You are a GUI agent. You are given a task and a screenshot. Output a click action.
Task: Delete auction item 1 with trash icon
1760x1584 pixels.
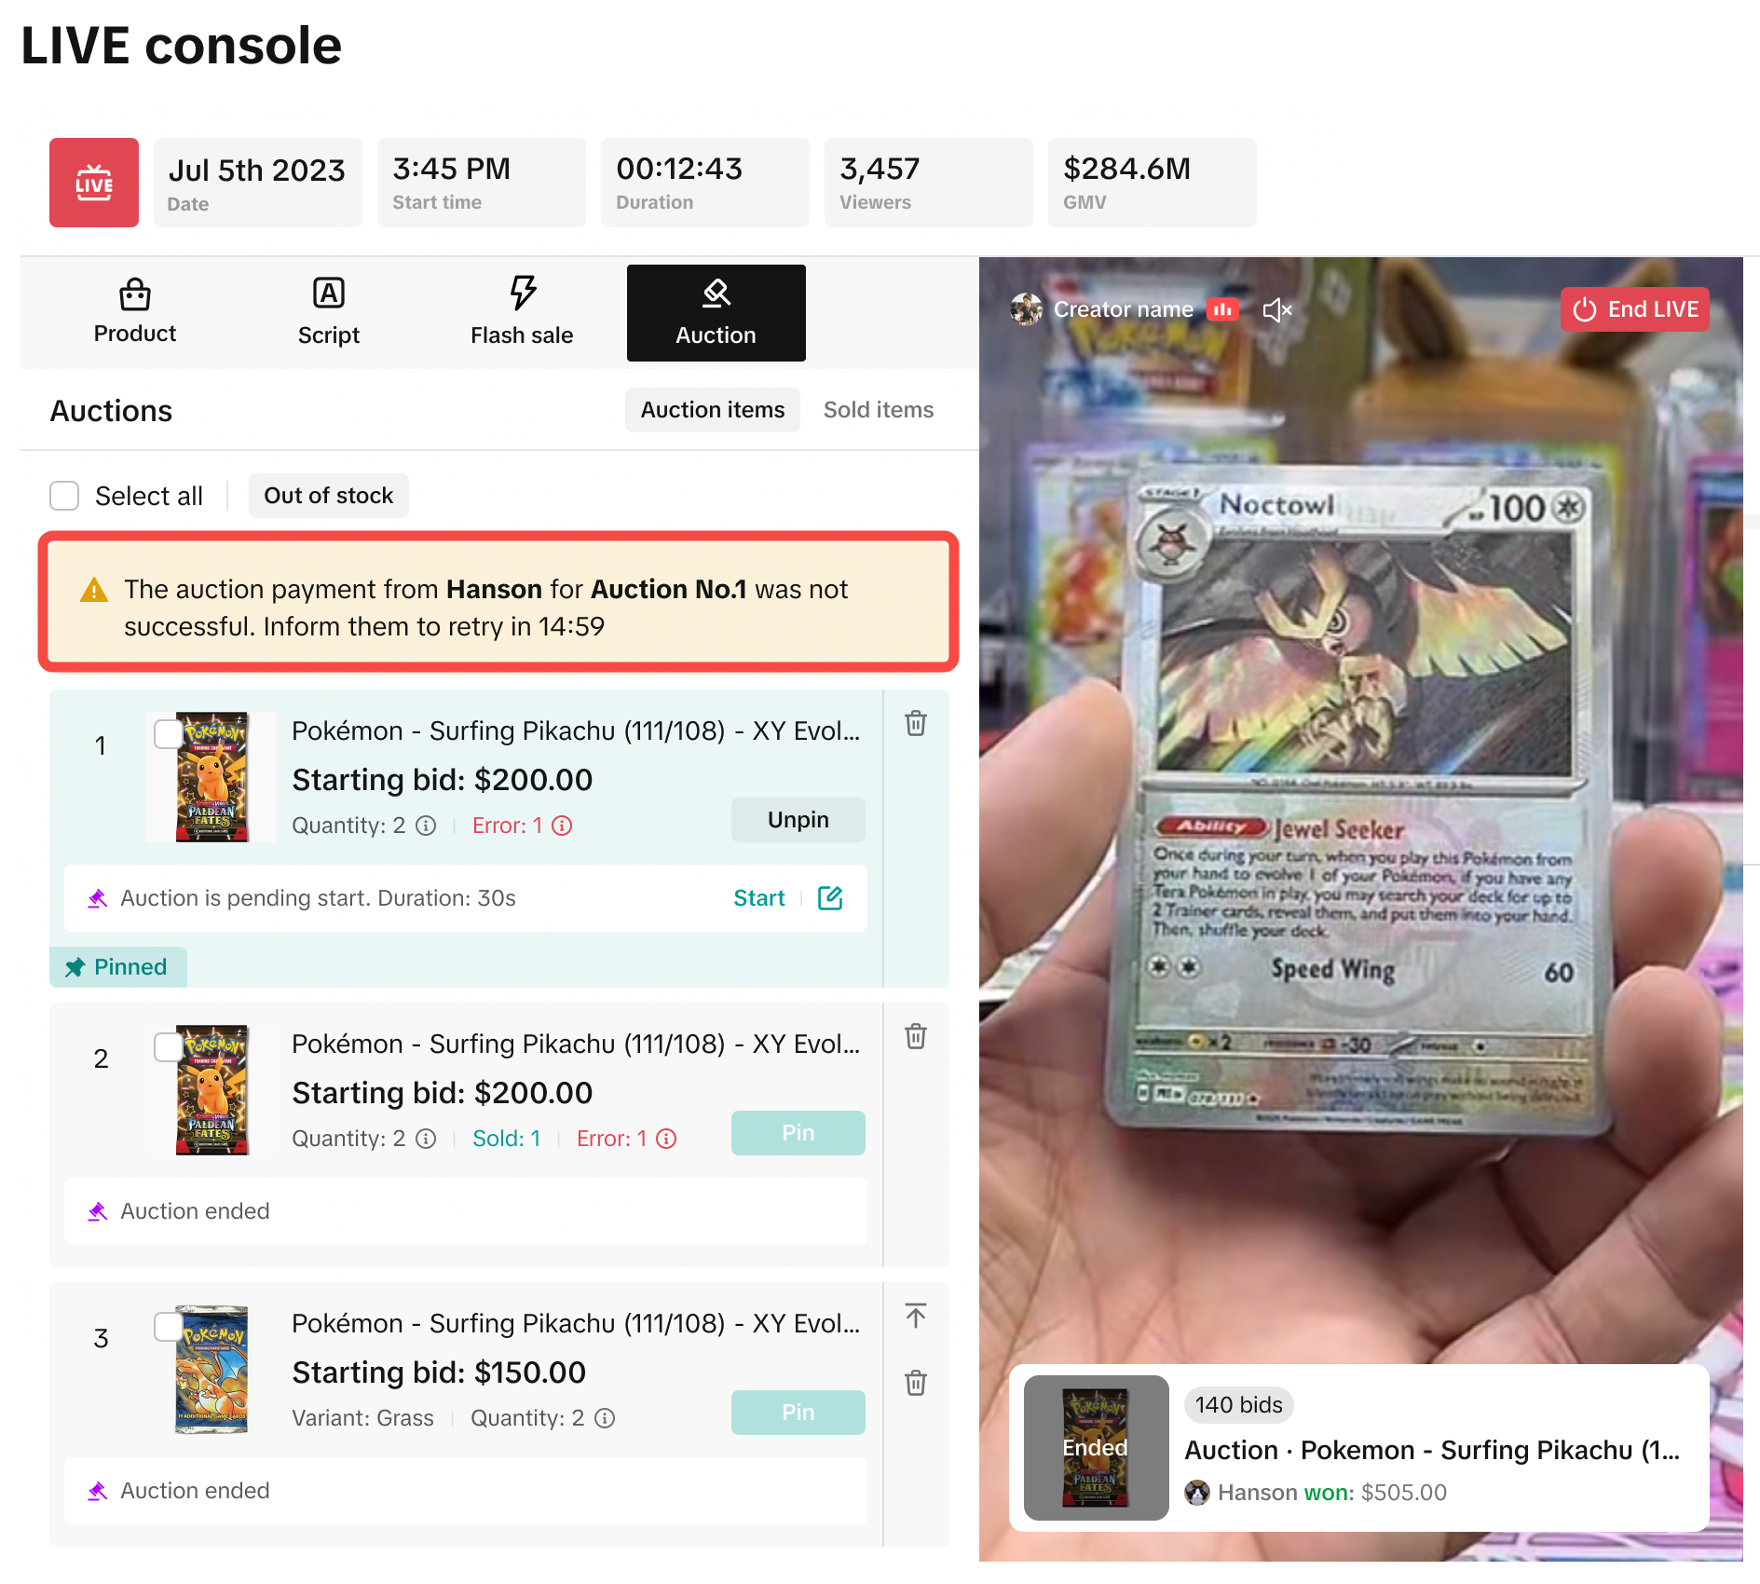[x=916, y=723]
